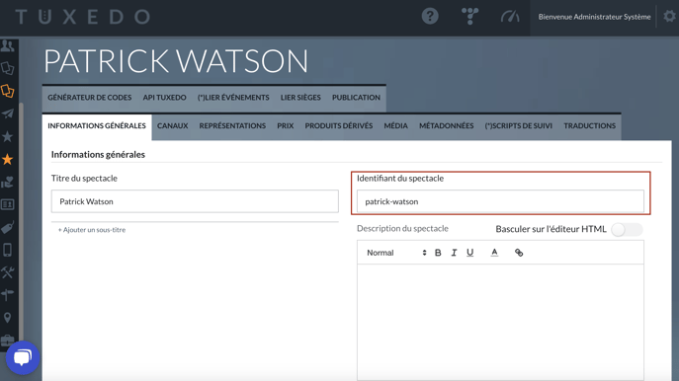The image size is (679, 381).
Task: Click the users icon in sidebar
Action: 7,45
